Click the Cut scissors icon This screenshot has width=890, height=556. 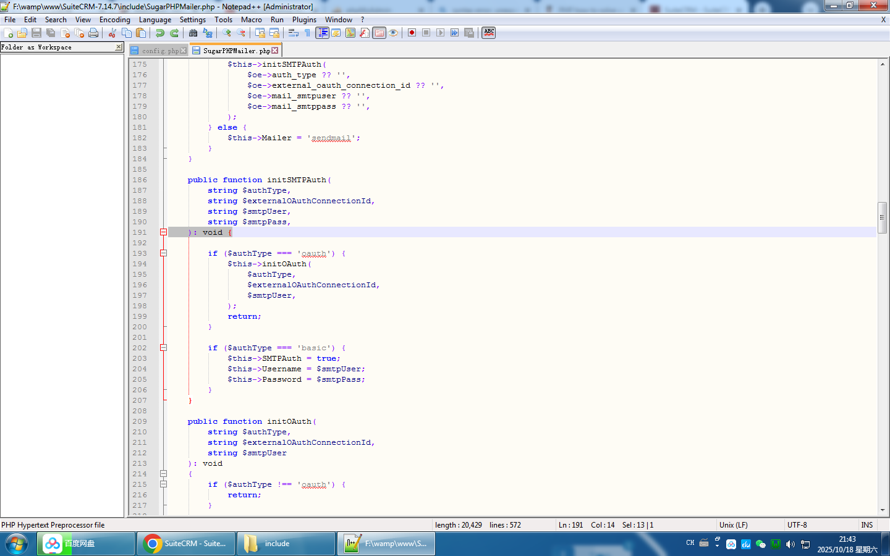coord(112,33)
